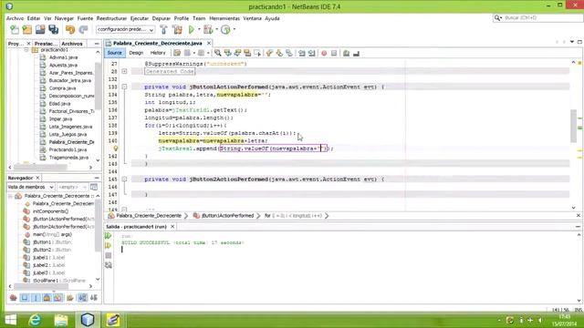Stop the running process in Output window
This screenshot has height=328, width=584.
(108, 255)
